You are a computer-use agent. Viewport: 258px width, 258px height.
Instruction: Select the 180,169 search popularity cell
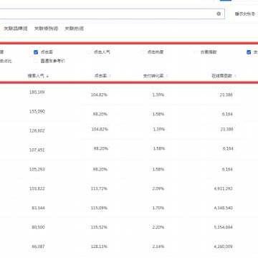tap(37, 92)
